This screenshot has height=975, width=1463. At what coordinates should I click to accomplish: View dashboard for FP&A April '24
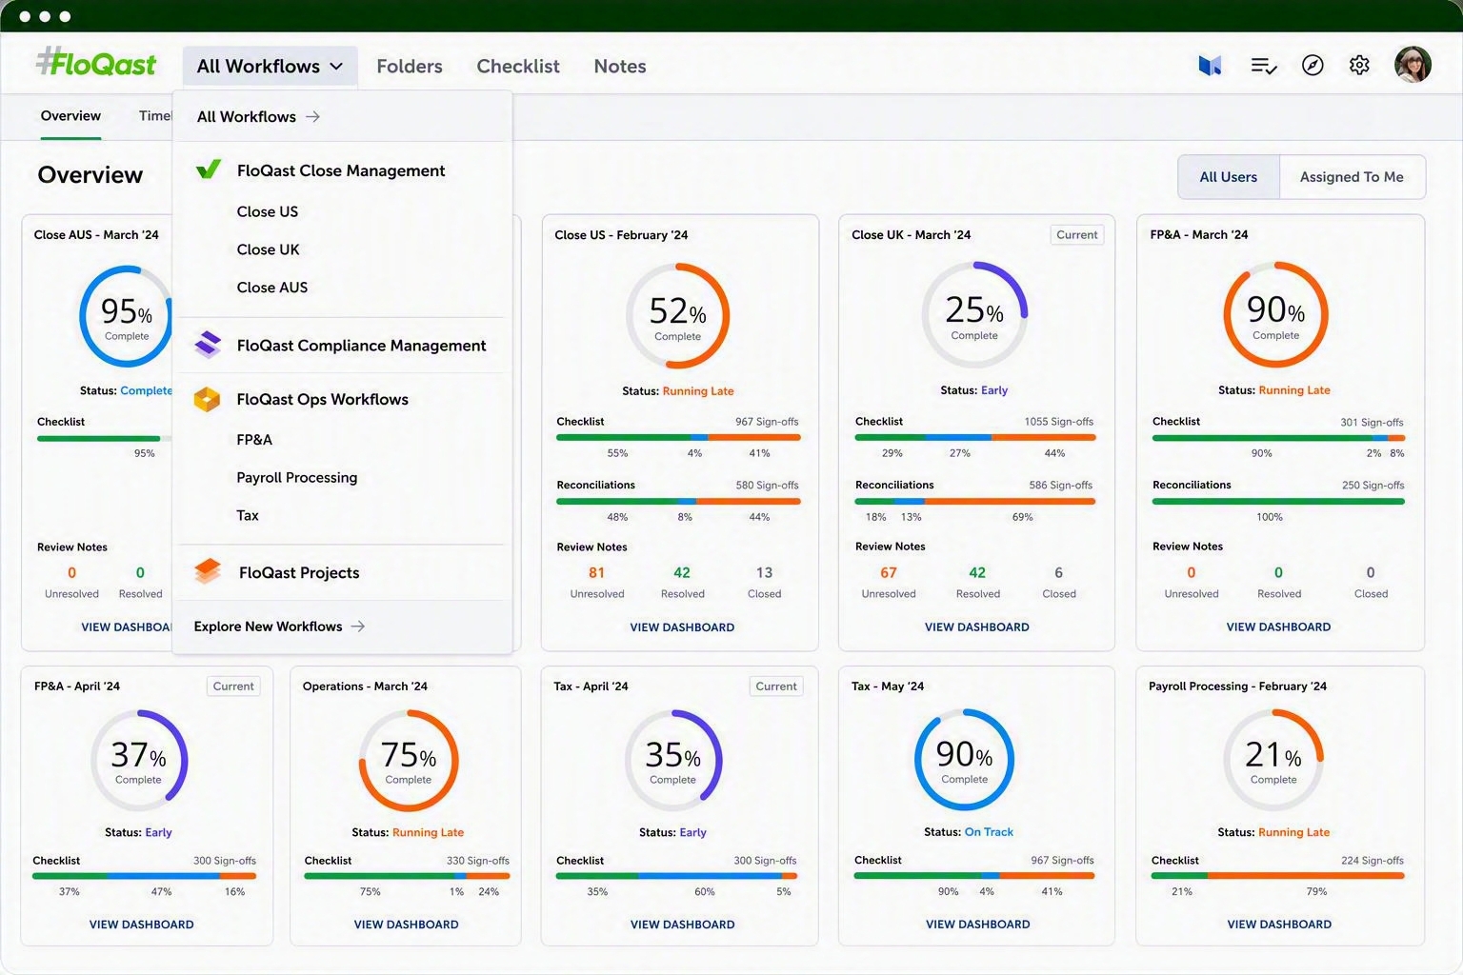[x=141, y=925]
